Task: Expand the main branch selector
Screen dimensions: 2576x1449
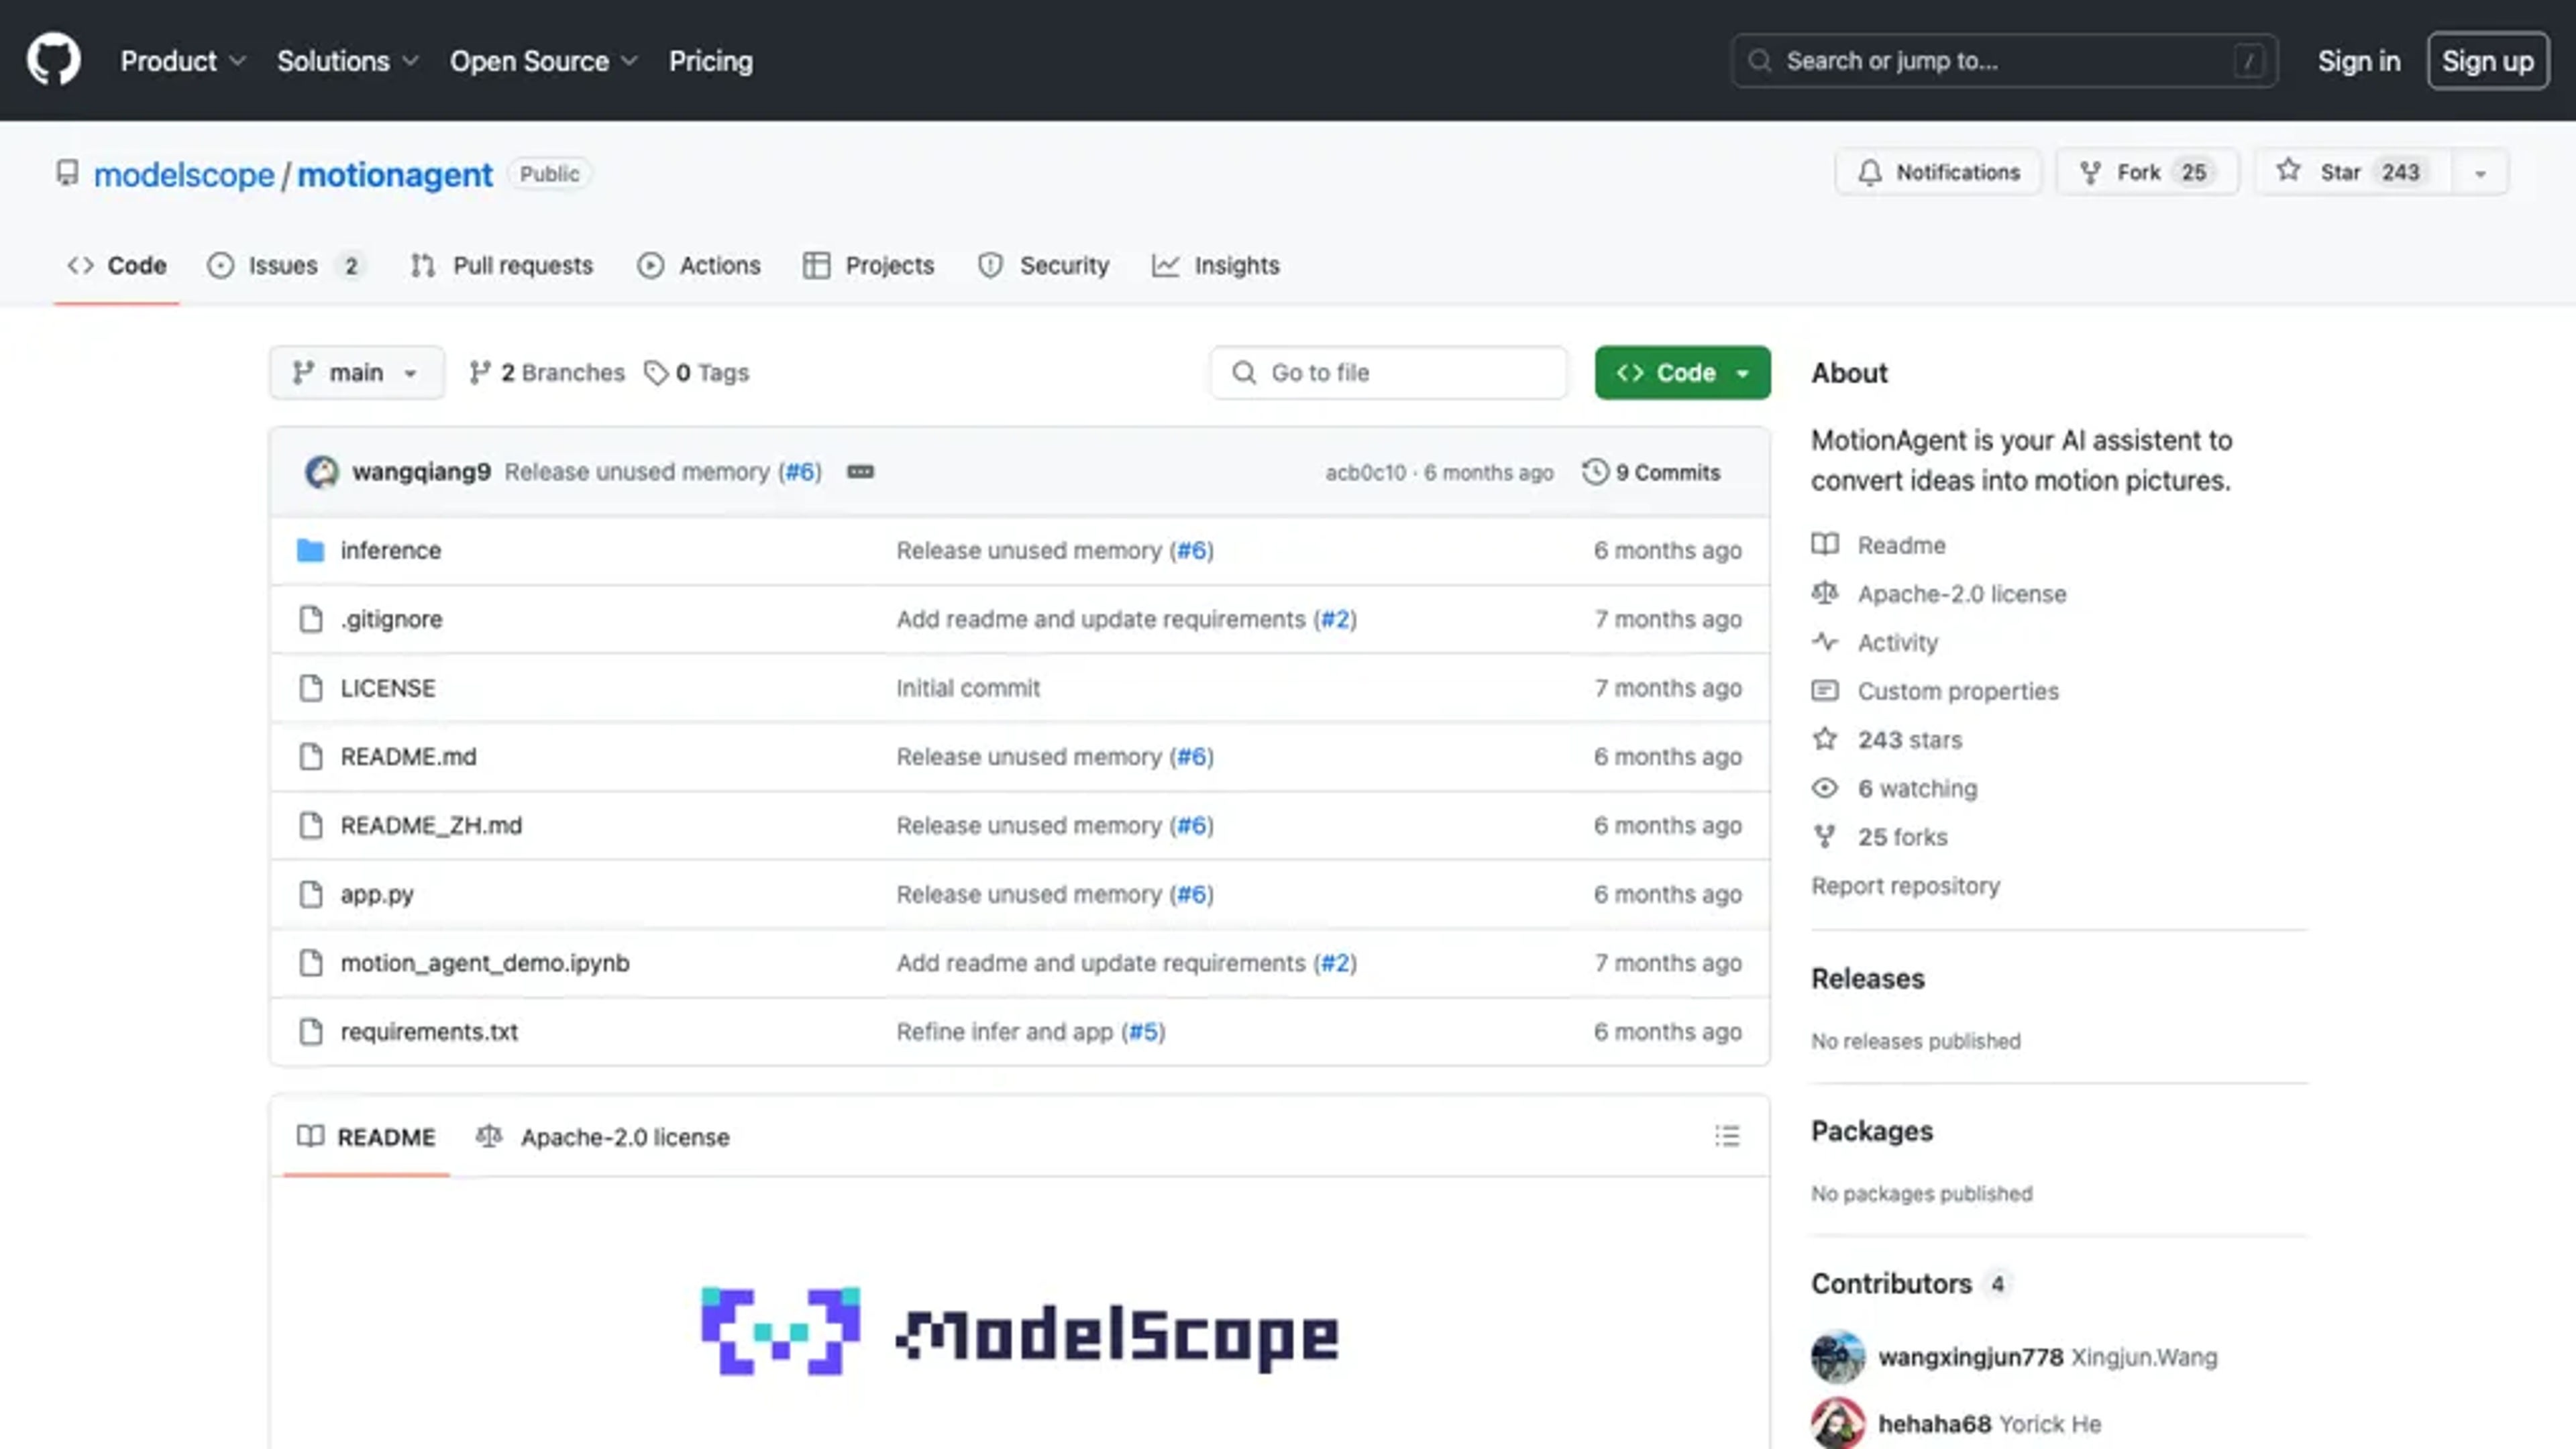Action: (354, 372)
